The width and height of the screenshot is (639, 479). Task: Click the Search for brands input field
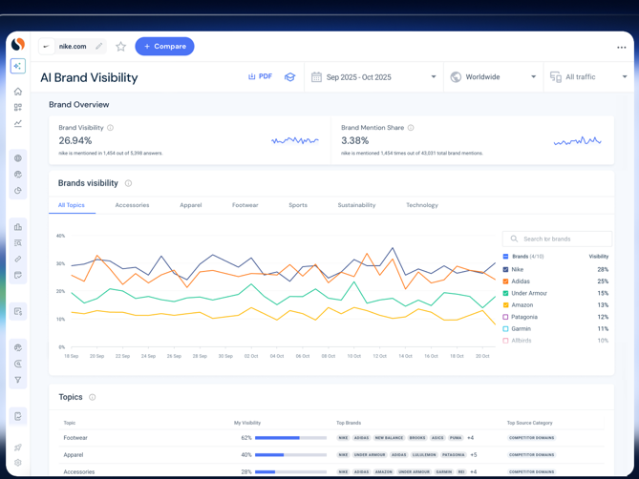pos(557,239)
